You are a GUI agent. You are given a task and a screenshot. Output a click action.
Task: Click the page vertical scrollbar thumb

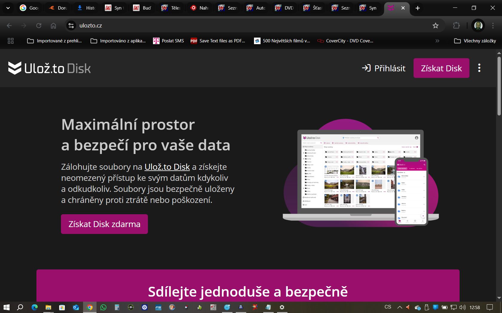point(499,86)
